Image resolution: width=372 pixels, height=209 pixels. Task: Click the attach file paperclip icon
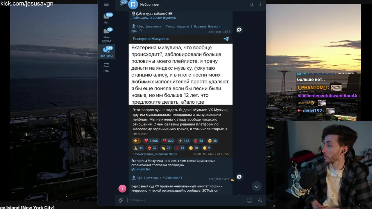(x=121, y=200)
